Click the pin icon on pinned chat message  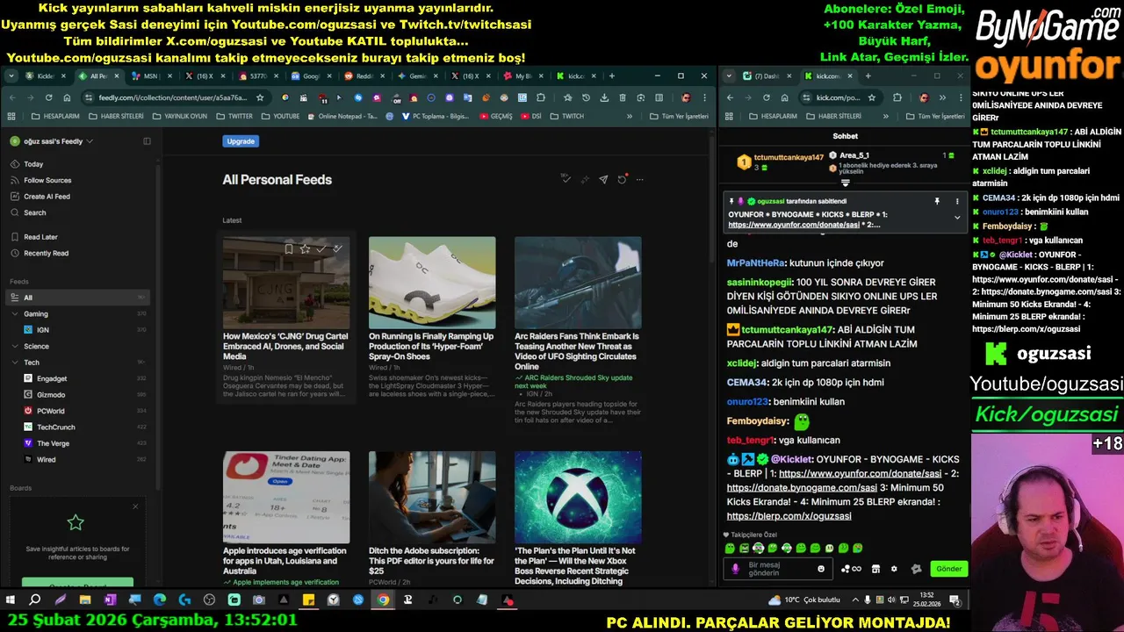pyautogui.click(x=937, y=201)
